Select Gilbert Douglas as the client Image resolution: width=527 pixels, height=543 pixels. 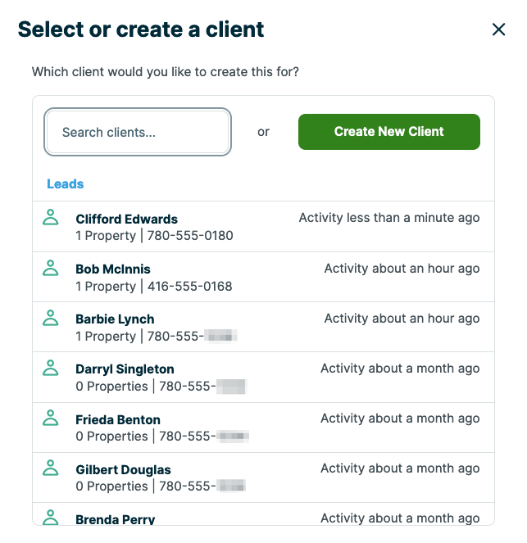click(x=121, y=469)
